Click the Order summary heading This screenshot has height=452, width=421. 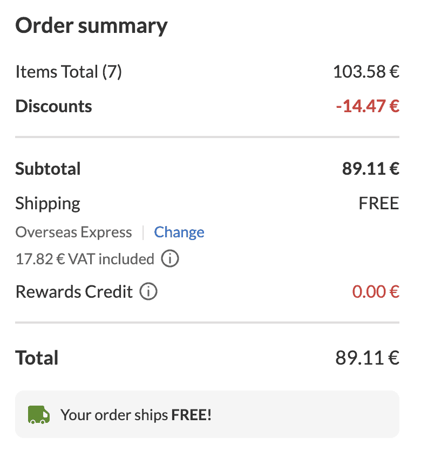(91, 26)
